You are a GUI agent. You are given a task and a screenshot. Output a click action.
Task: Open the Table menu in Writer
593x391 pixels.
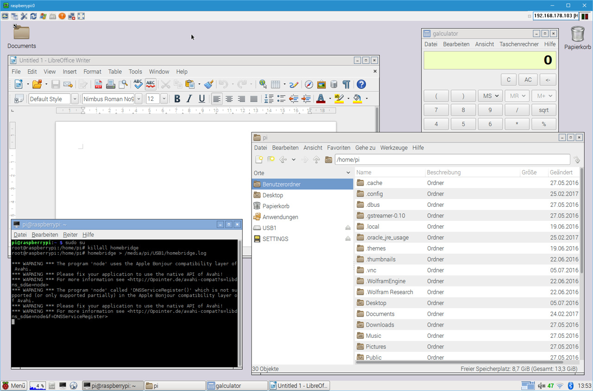coord(115,71)
